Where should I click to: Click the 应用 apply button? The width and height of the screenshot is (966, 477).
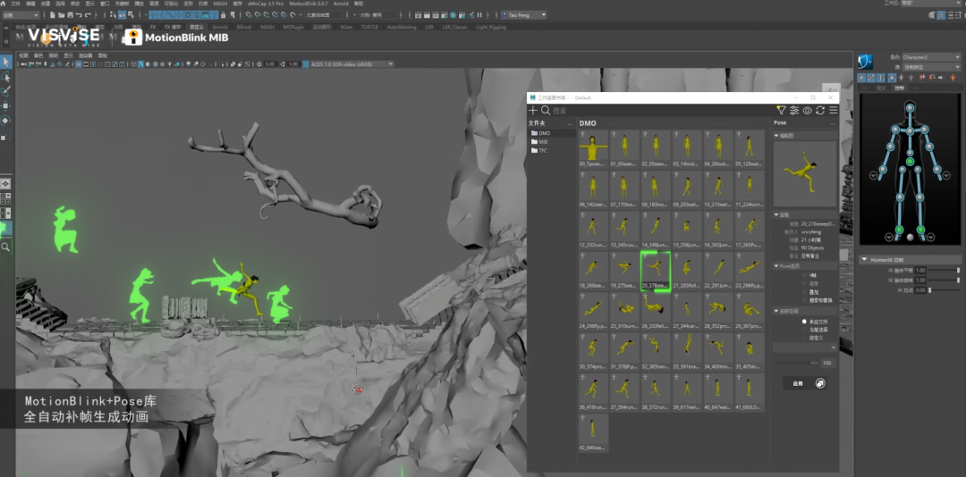[798, 383]
